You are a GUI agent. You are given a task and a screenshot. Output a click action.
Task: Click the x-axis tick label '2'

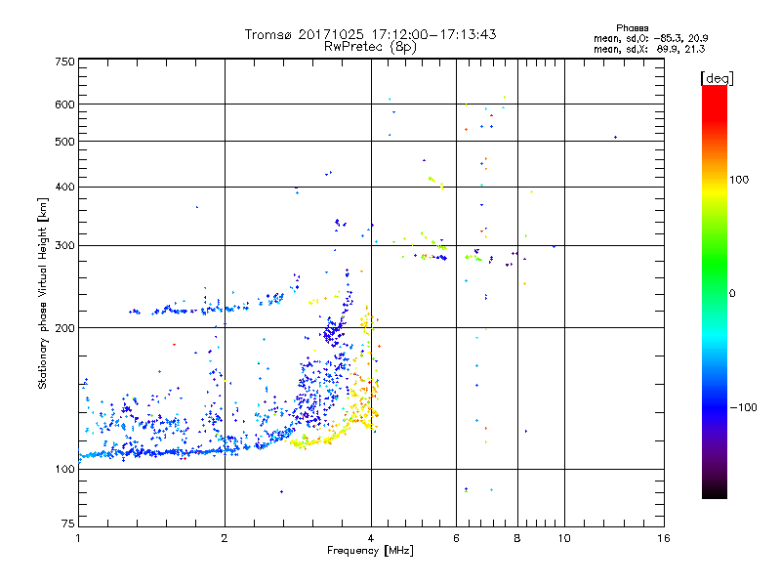pos(225,538)
